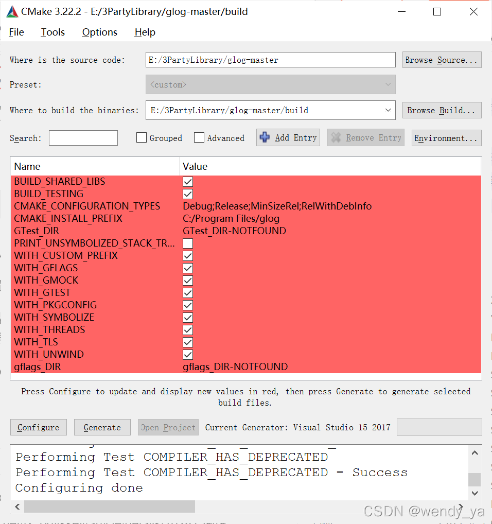Maximize the CMake window
This screenshot has width=492, height=524.
click(437, 12)
